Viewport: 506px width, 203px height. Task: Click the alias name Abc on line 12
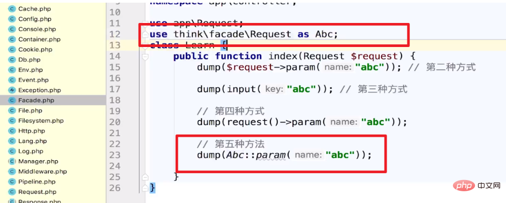tap(324, 34)
